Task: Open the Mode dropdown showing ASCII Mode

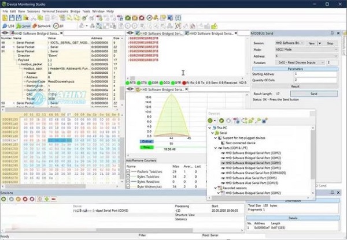Action: pyautogui.click(x=307, y=50)
